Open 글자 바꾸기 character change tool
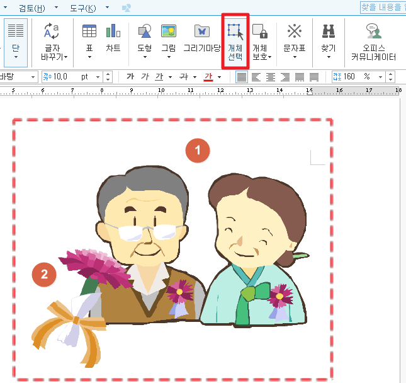This screenshot has width=406, height=383. point(52,41)
